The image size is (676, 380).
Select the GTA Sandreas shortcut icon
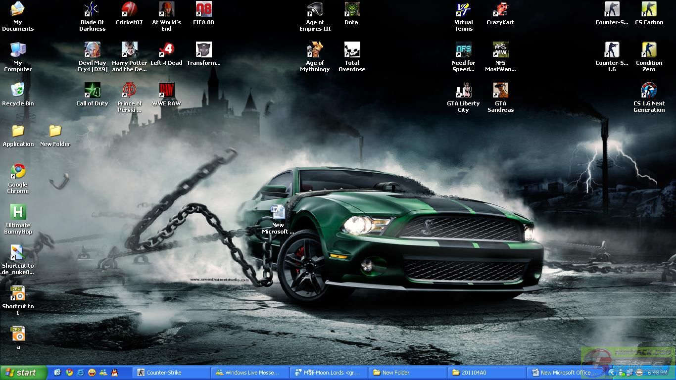coord(500,91)
